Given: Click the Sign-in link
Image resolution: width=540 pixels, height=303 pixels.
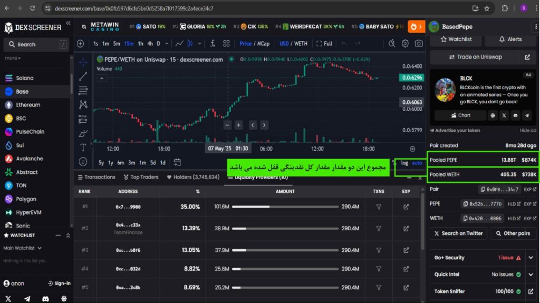Looking at the screenshot, I should tap(59, 284).
